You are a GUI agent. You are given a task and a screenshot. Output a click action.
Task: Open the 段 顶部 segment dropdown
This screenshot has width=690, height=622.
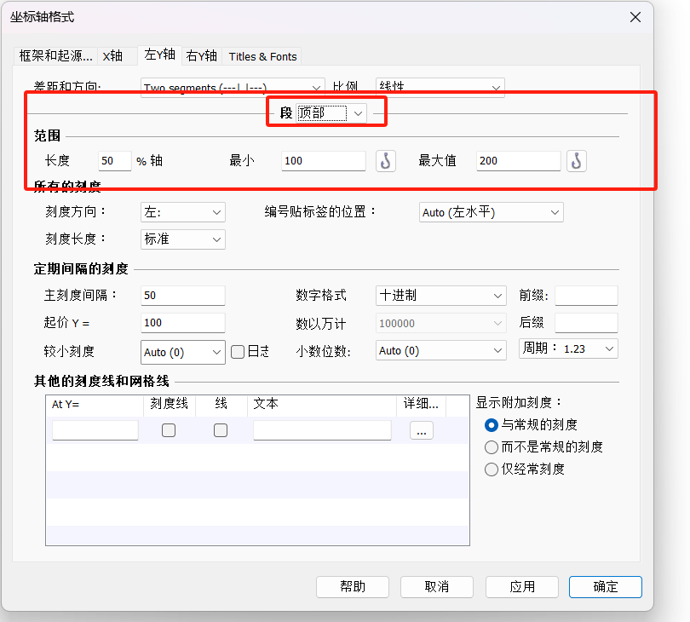331,112
